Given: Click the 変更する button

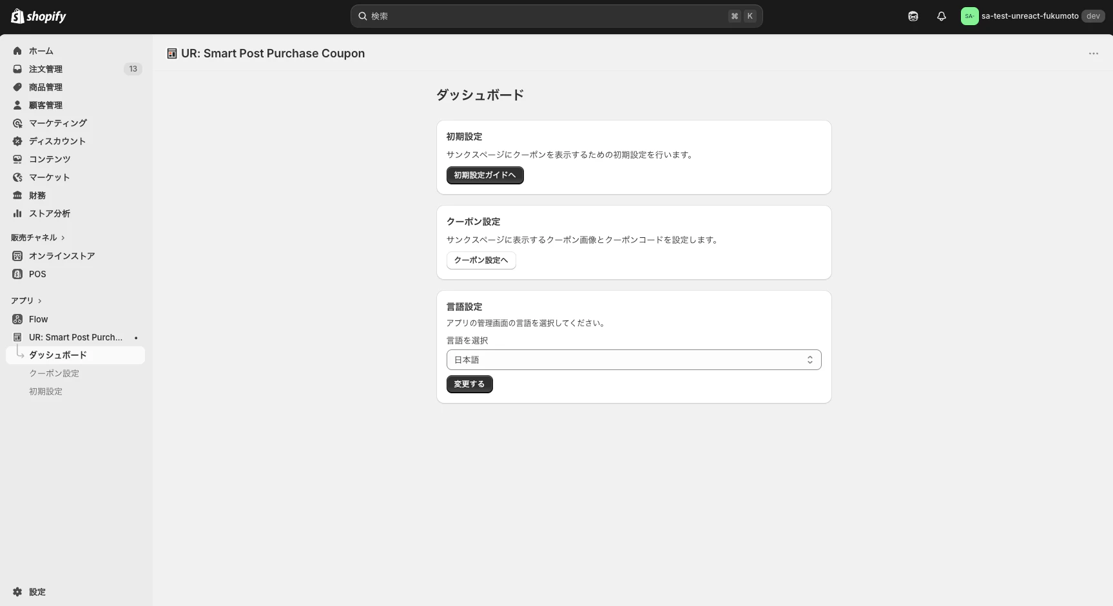Looking at the screenshot, I should 469,384.
